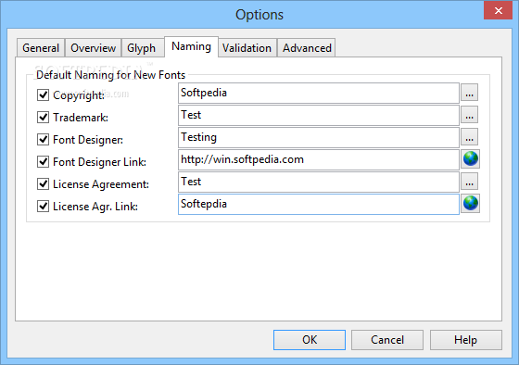Confirm settings with the OK button

pyautogui.click(x=310, y=340)
